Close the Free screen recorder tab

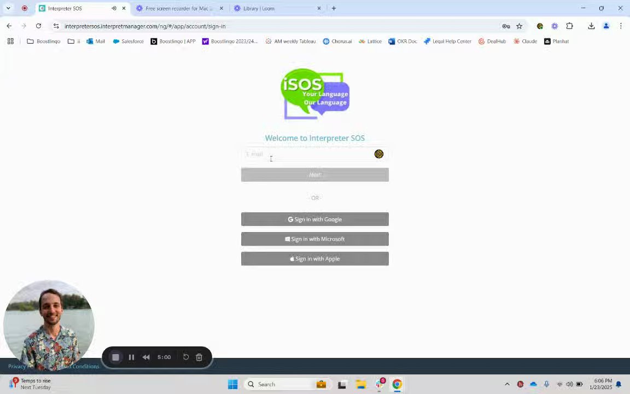pos(221,8)
